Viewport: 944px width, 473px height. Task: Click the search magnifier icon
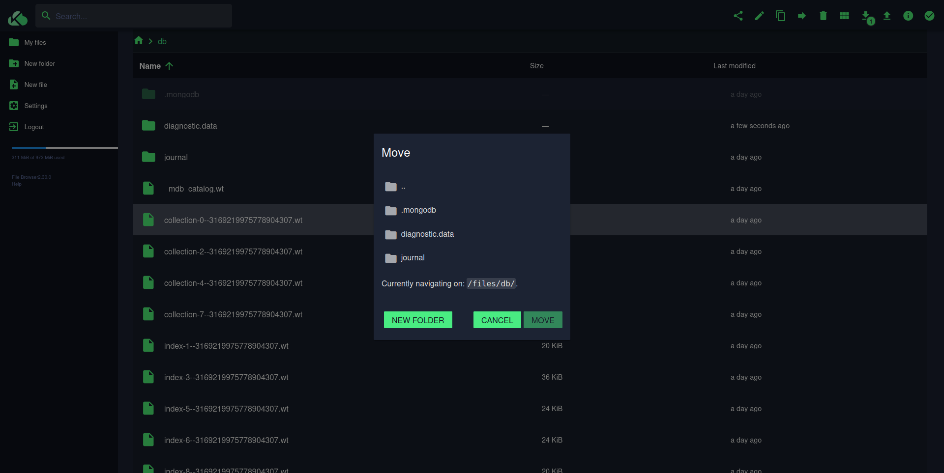click(x=46, y=16)
